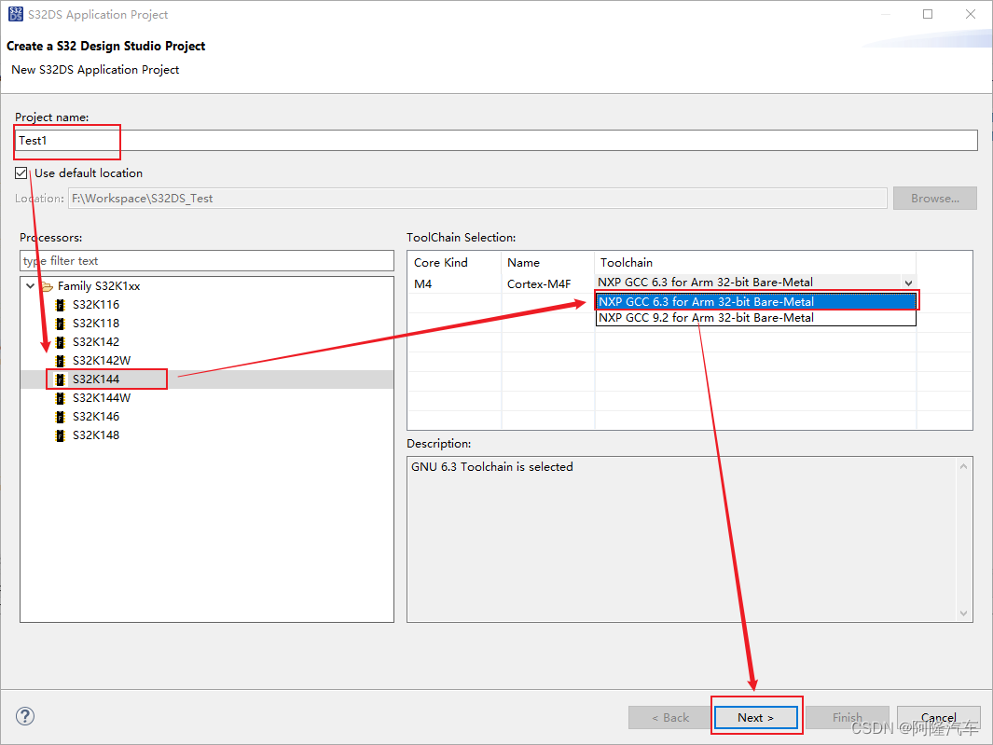The height and width of the screenshot is (745, 993).
Task: Open the help question mark icon
Action: coord(24,716)
